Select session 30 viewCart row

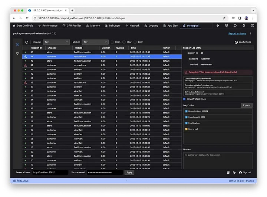102,117
